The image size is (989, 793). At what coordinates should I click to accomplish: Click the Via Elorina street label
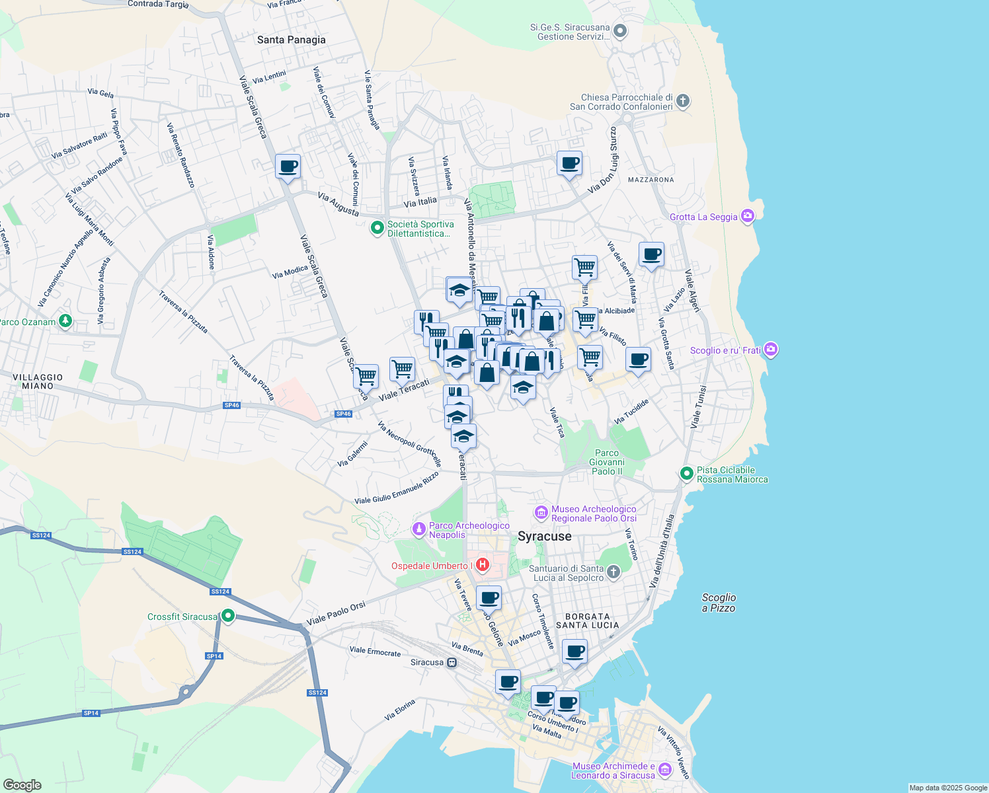(x=400, y=710)
